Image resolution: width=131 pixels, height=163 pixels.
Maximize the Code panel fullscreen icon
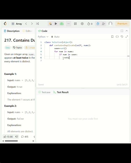[122, 31]
